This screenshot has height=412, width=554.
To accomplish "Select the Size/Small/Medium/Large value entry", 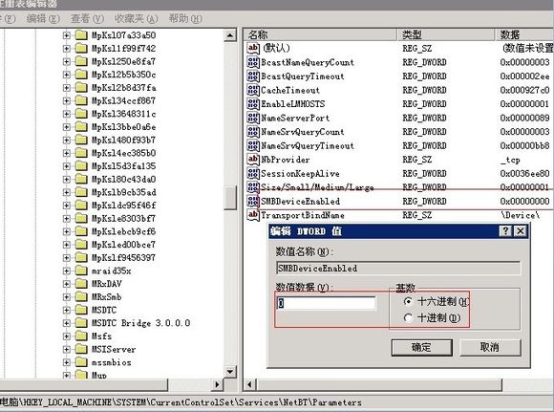I will pos(317,187).
